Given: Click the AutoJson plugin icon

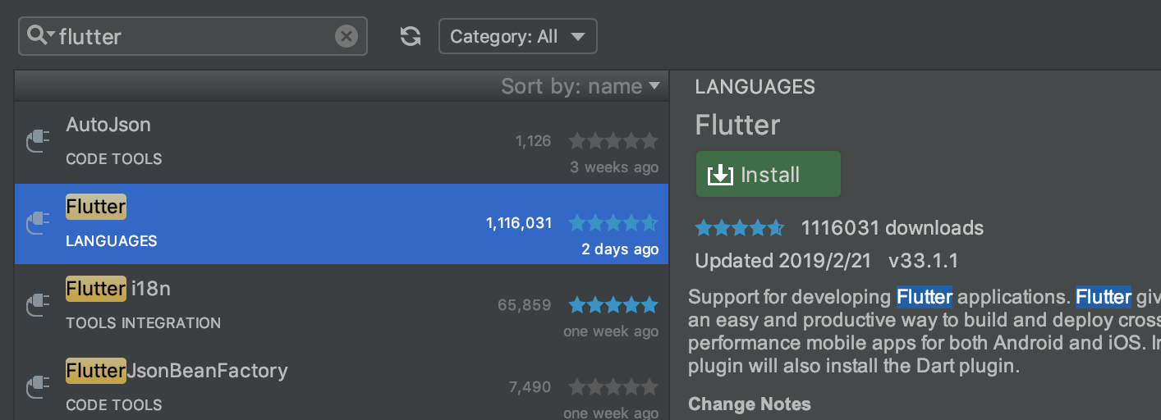Looking at the screenshot, I should [x=37, y=142].
